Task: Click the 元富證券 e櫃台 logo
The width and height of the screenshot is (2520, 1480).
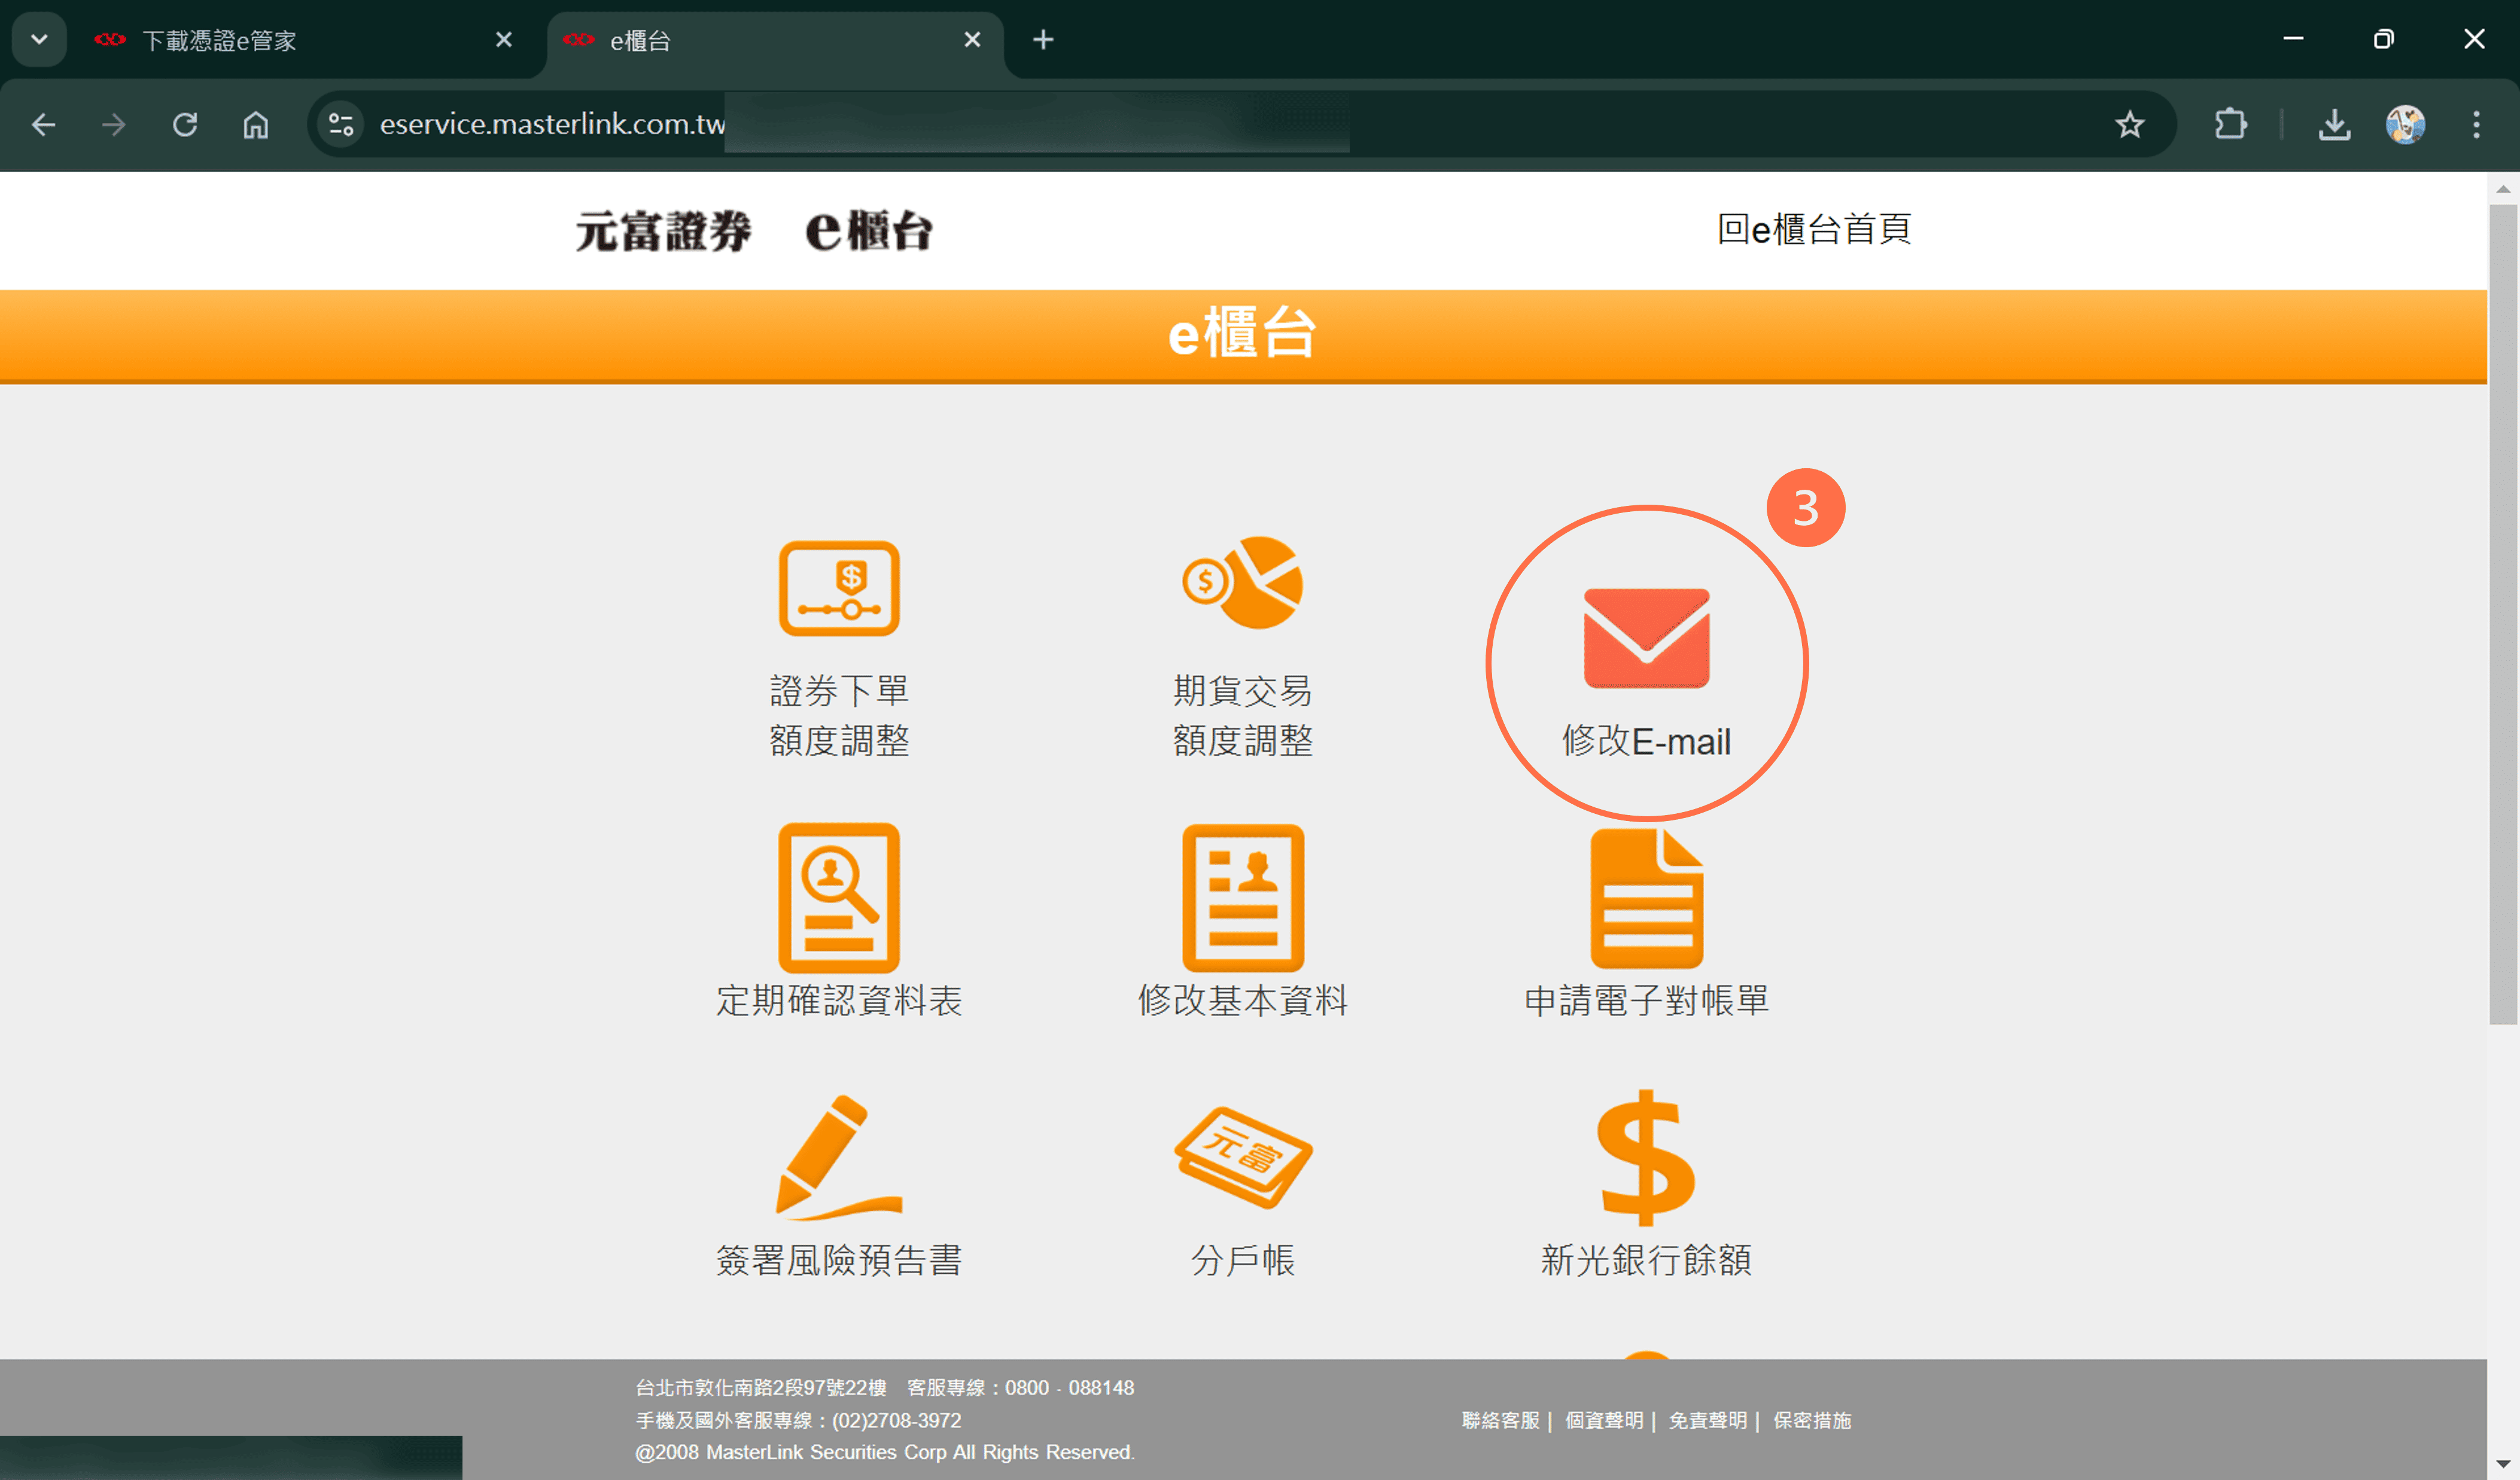Action: point(754,231)
